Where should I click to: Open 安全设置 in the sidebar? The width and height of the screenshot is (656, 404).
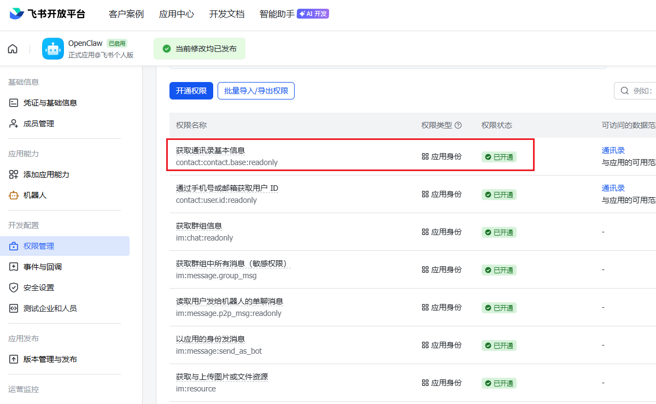click(x=38, y=288)
